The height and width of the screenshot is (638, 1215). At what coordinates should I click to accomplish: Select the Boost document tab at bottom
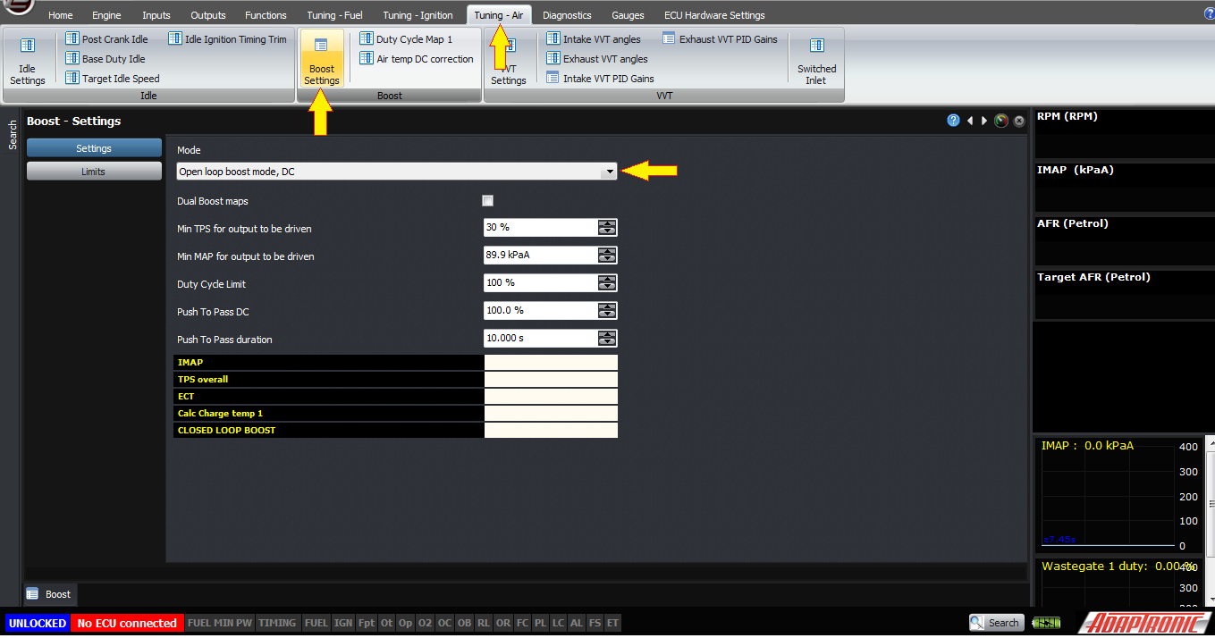point(50,594)
